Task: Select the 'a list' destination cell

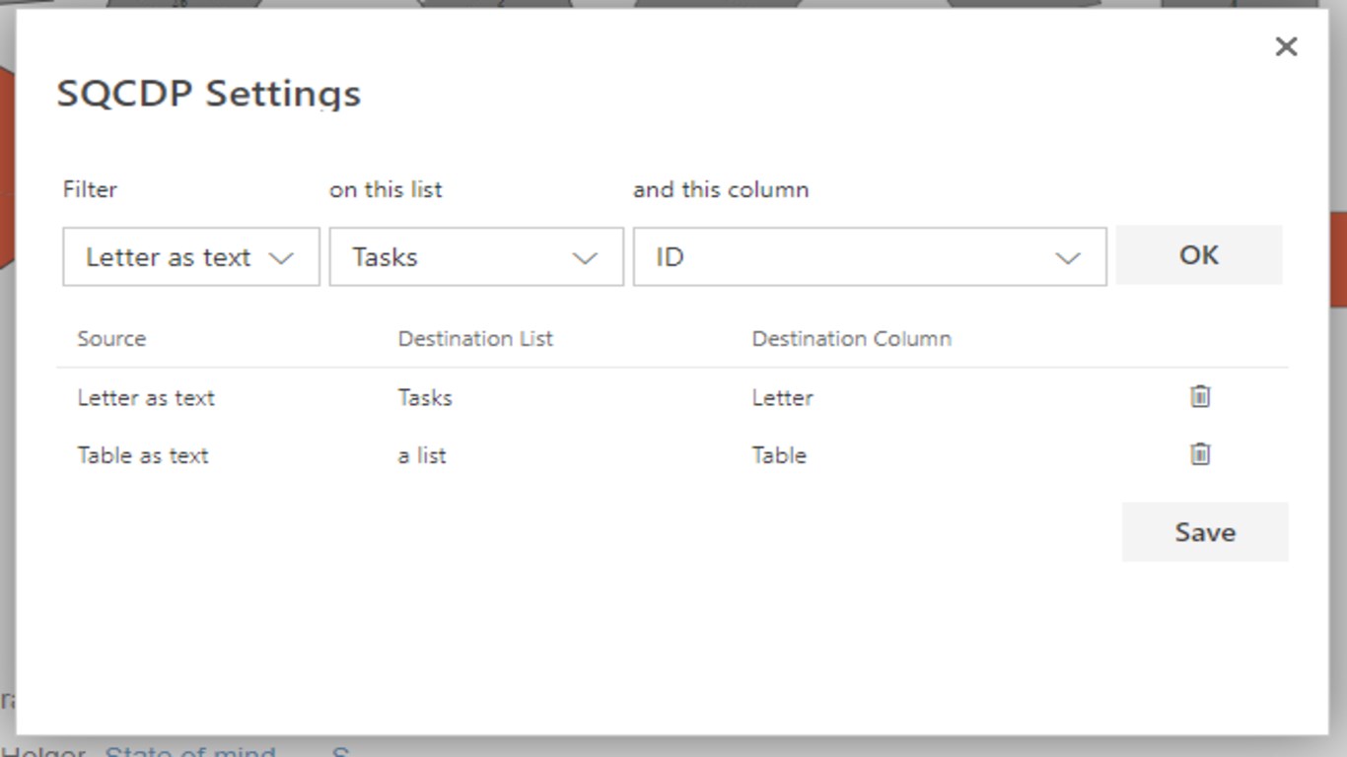Action: point(422,455)
